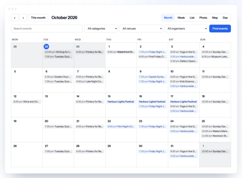Open 6:00 pm Wine and Ch... event
The width and height of the screenshot is (242, 178).
27,102
